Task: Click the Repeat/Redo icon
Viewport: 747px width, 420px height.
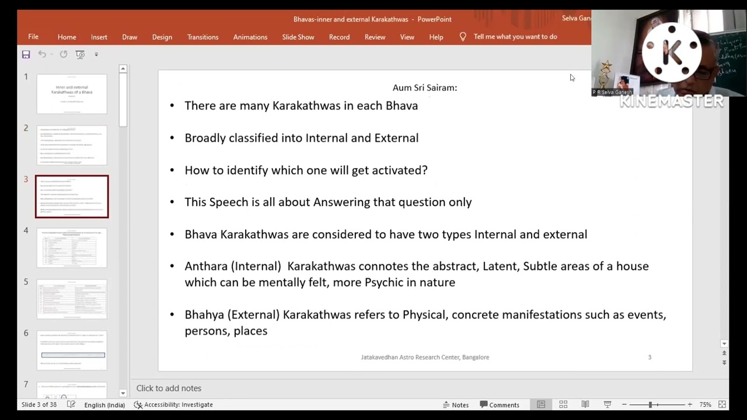Action: pyautogui.click(x=63, y=54)
